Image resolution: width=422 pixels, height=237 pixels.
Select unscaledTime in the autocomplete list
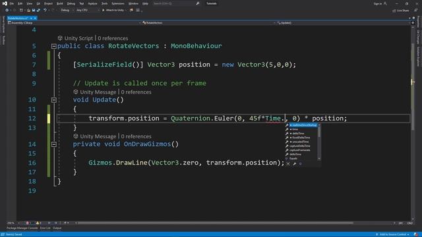(301, 142)
